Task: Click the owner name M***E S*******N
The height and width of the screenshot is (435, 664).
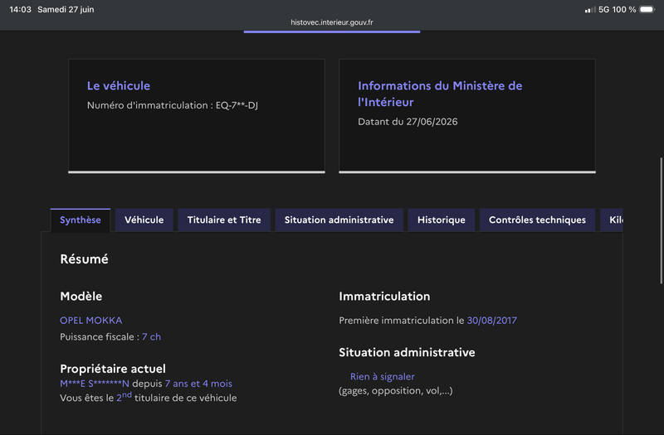Action: pos(95,384)
